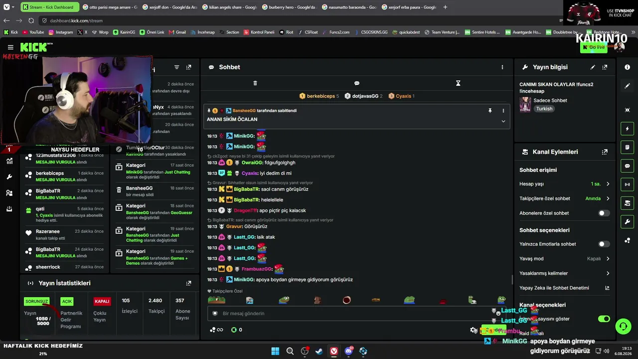638x359 pixels.
Task: Open the green support headset button
Action: click(x=623, y=327)
